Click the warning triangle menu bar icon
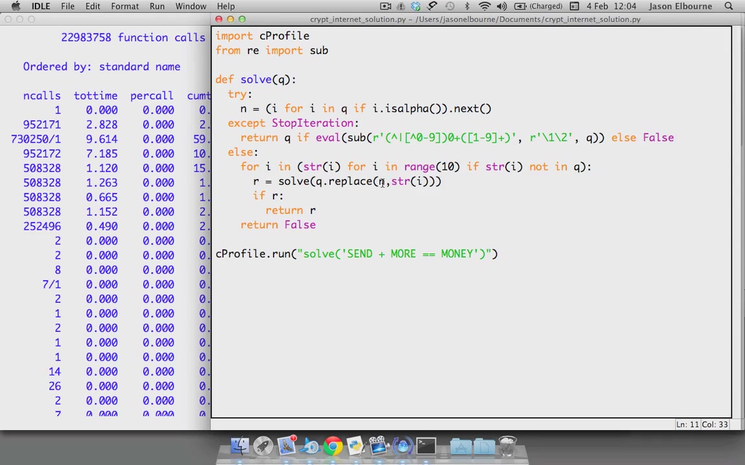The width and height of the screenshot is (745, 465). tap(401, 6)
